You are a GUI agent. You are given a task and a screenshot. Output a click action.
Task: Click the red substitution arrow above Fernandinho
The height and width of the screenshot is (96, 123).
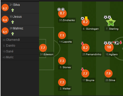[82, 43]
